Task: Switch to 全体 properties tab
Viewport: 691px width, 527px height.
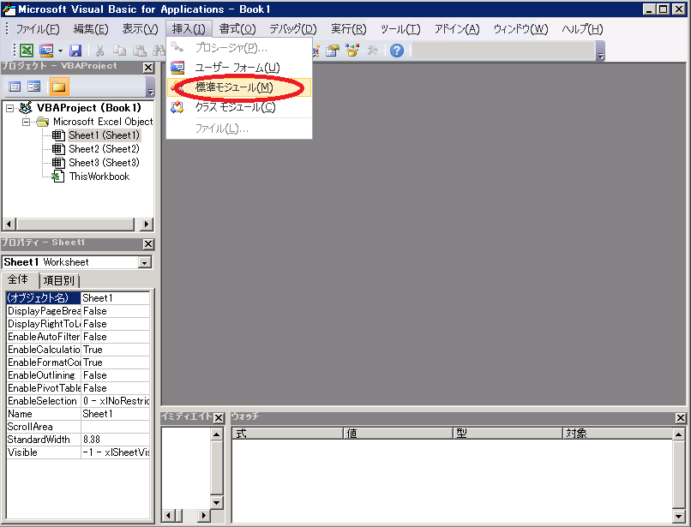Action: pos(18,279)
